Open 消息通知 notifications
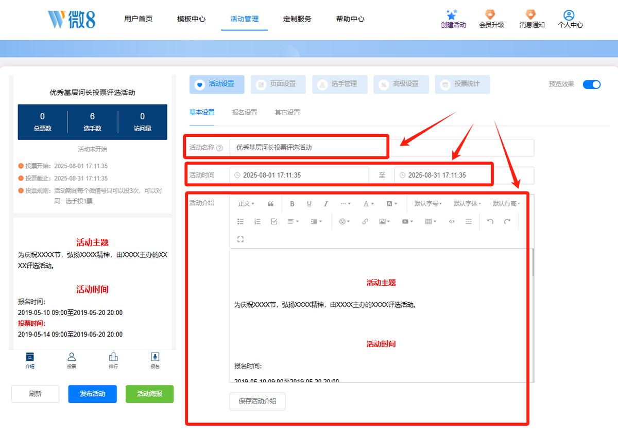Image resolution: width=618 pixels, height=439 pixels. pos(532,19)
